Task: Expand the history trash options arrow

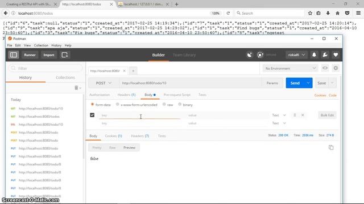Action: (80, 88)
